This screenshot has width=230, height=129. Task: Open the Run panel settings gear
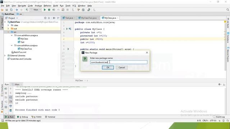point(220,85)
